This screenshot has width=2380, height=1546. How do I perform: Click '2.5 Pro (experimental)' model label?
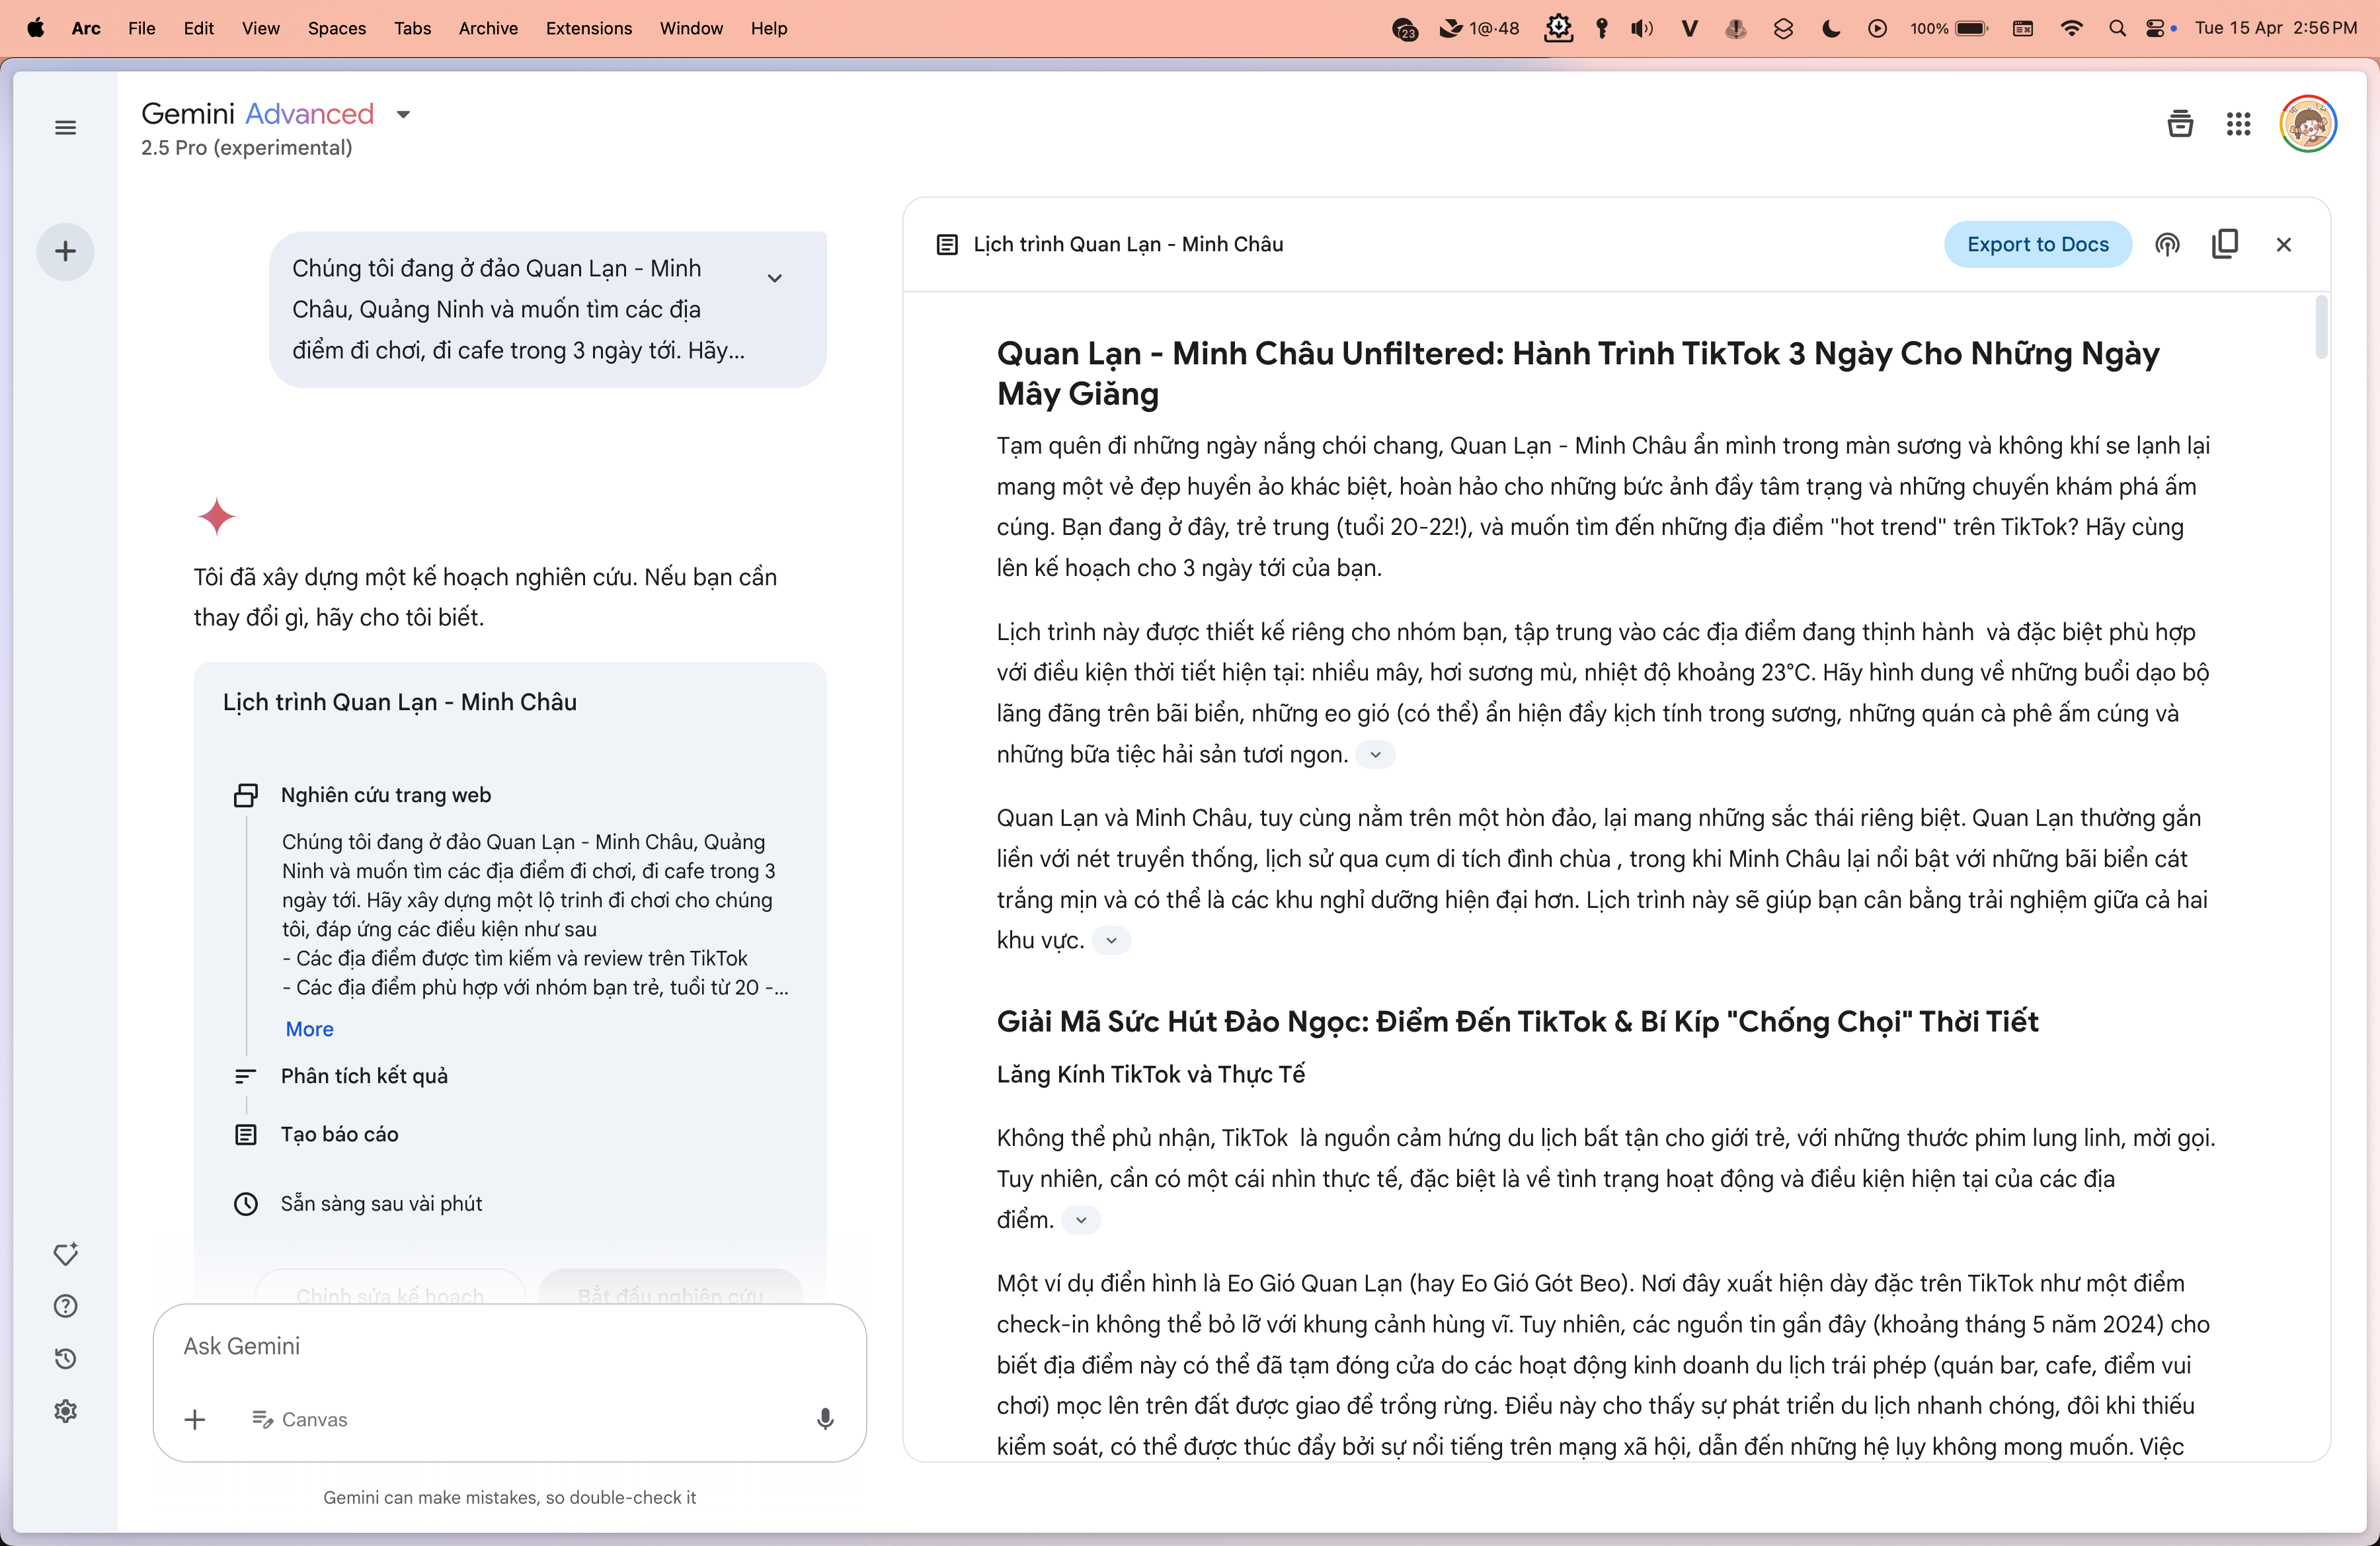click(247, 148)
